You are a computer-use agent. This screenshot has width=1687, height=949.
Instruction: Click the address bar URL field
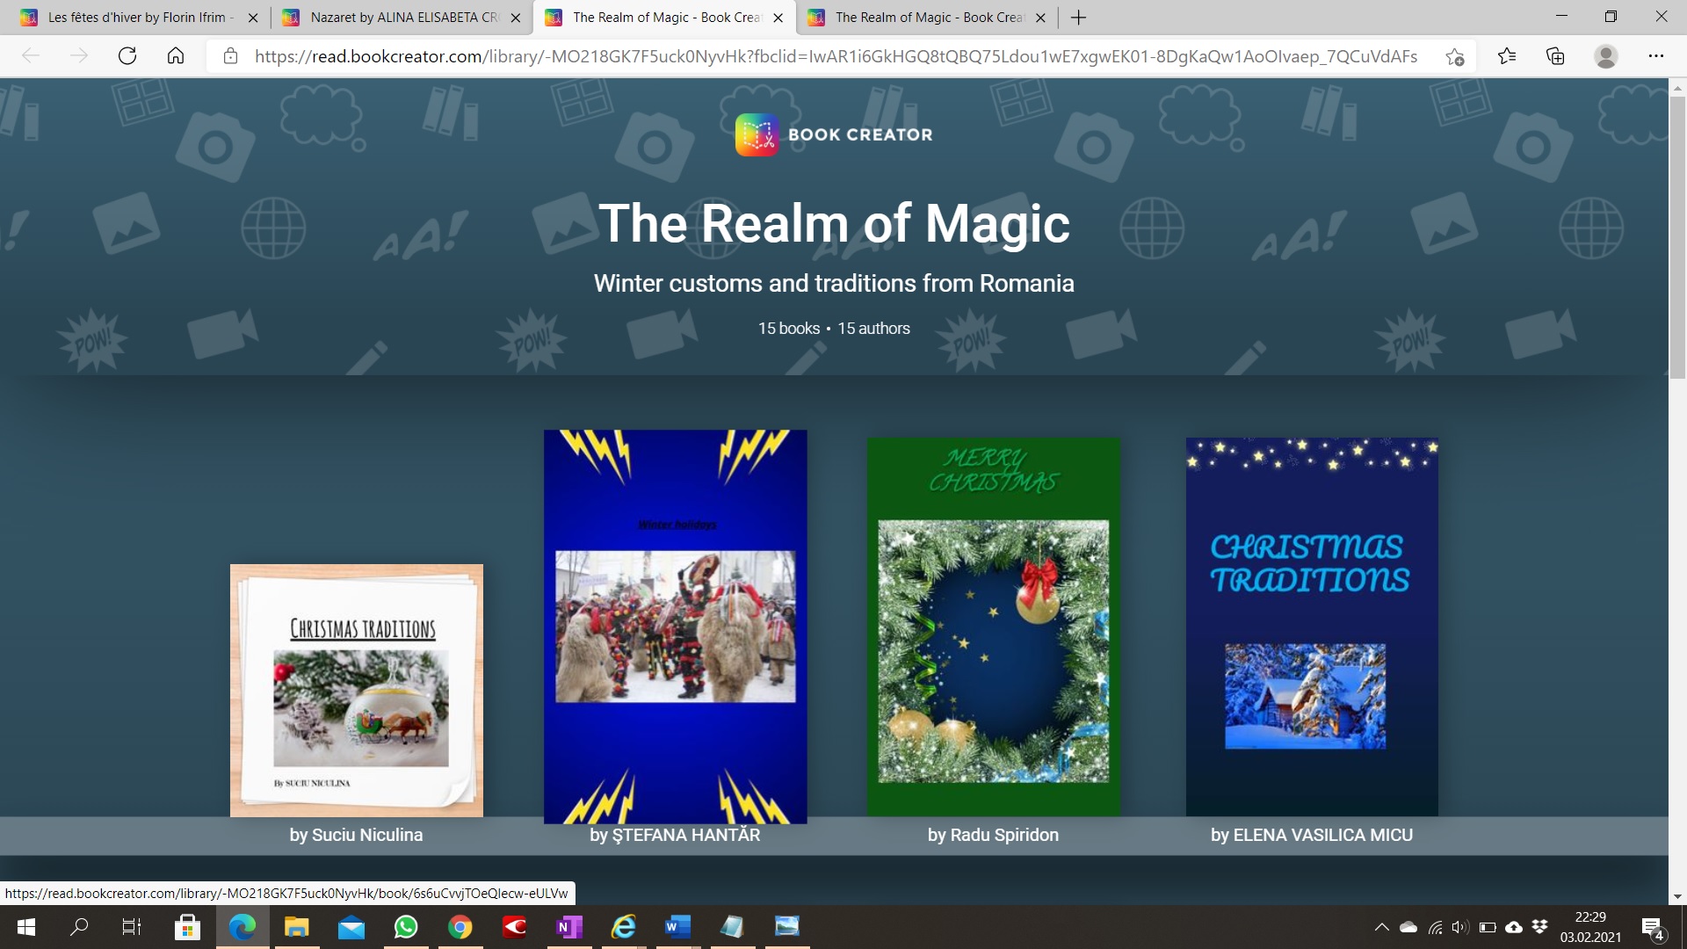pyautogui.click(x=835, y=56)
